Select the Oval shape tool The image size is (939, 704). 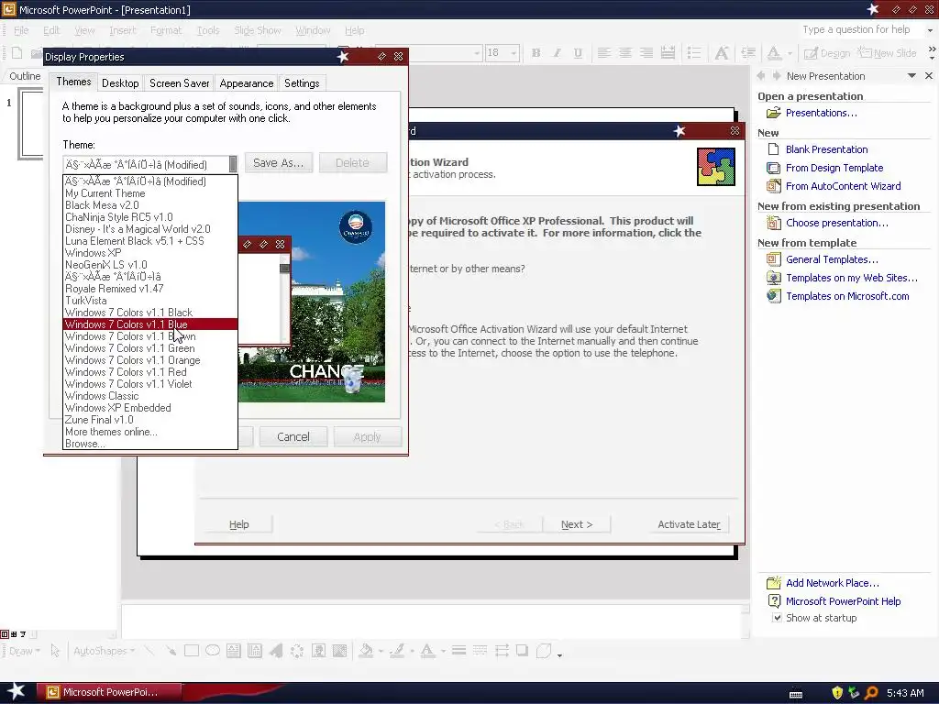pos(213,651)
